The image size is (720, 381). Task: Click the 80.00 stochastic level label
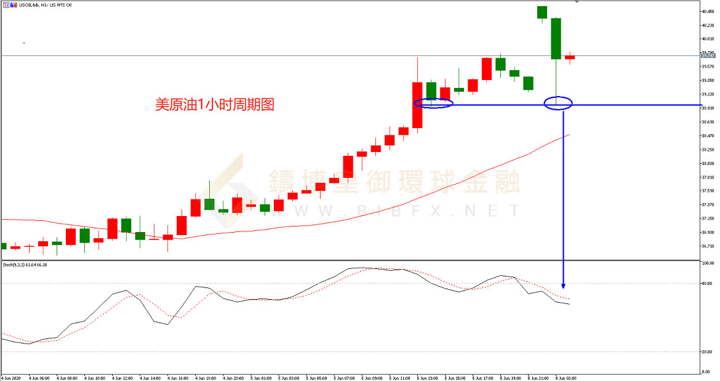[x=707, y=284]
